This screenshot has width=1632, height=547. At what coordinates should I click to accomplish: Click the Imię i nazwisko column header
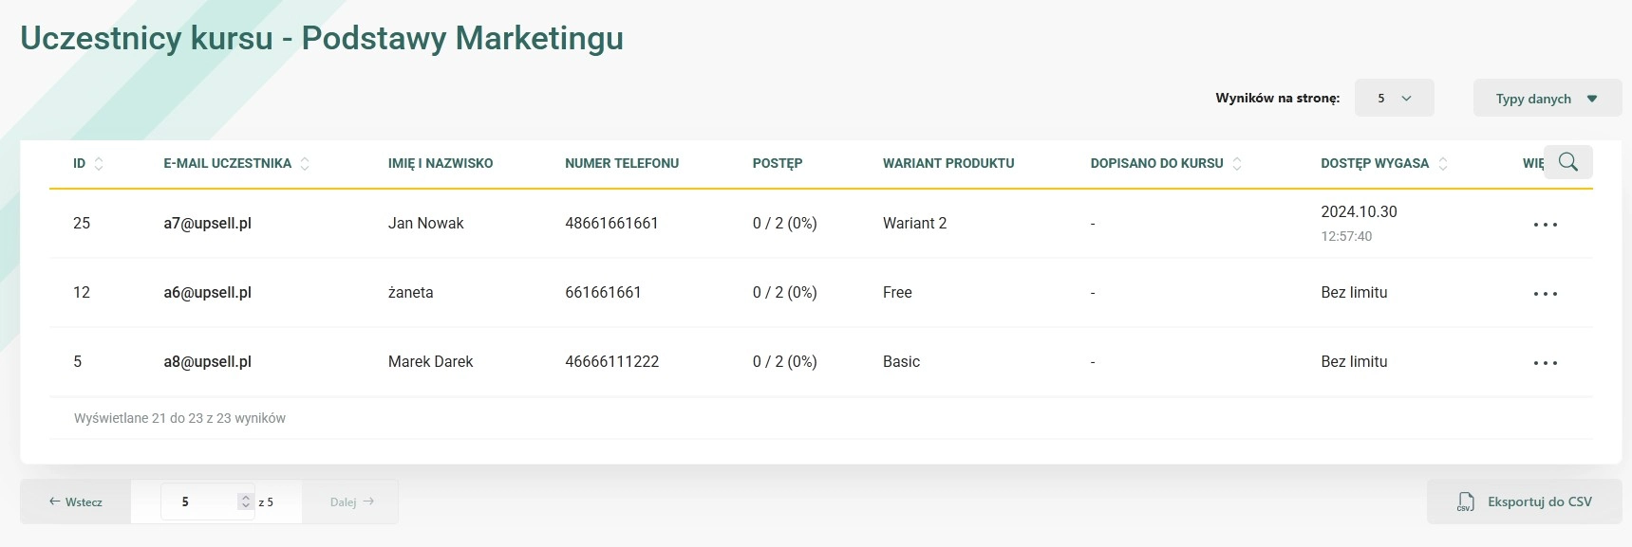[441, 163]
